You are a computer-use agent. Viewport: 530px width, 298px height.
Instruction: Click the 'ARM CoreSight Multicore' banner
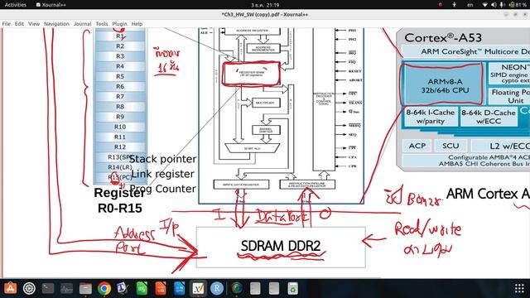(x=466, y=51)
